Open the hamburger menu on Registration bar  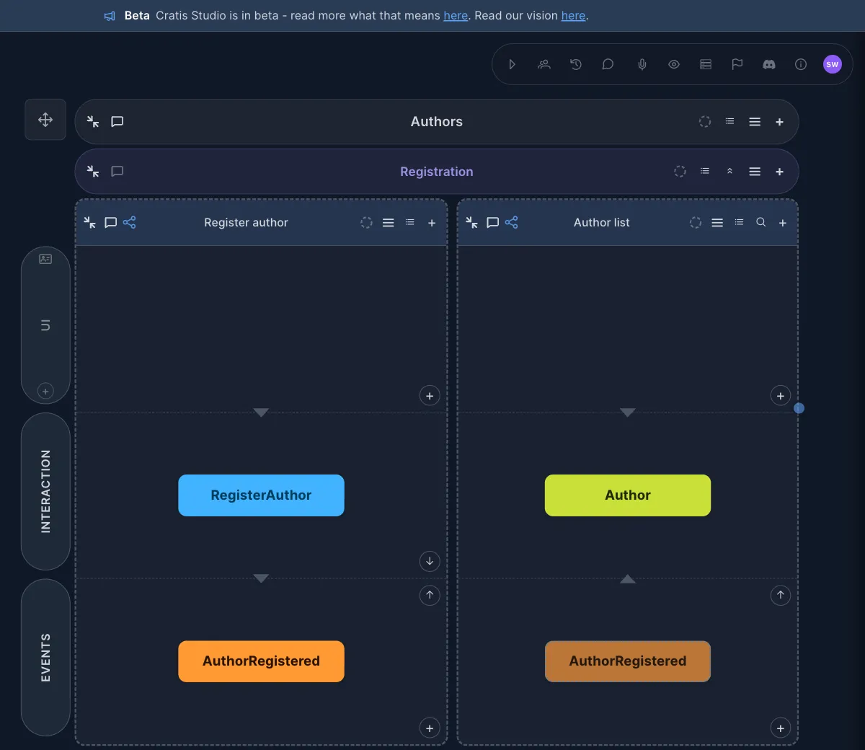pyautogui.click(x=755, y=172)
